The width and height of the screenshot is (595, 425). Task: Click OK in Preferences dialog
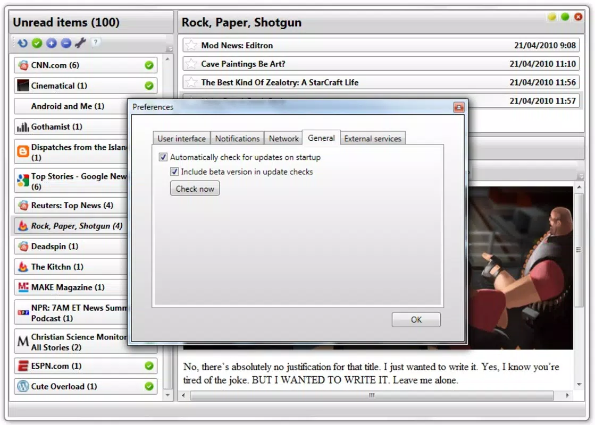[x=416, y=320]
